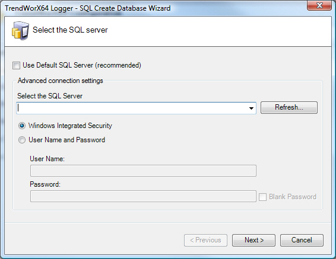Click the 'Select the SQL Server' field label
Image resolution: width=336 pixels, height=259 pixels.
coord(50,96)
